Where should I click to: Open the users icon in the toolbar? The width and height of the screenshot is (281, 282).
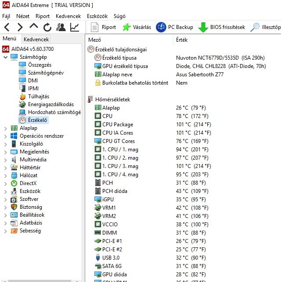point(61,27)
